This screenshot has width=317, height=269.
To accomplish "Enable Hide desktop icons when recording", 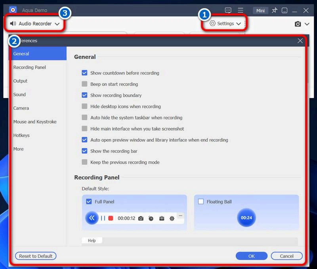I will pyautogui.click(x=84, y=106).
